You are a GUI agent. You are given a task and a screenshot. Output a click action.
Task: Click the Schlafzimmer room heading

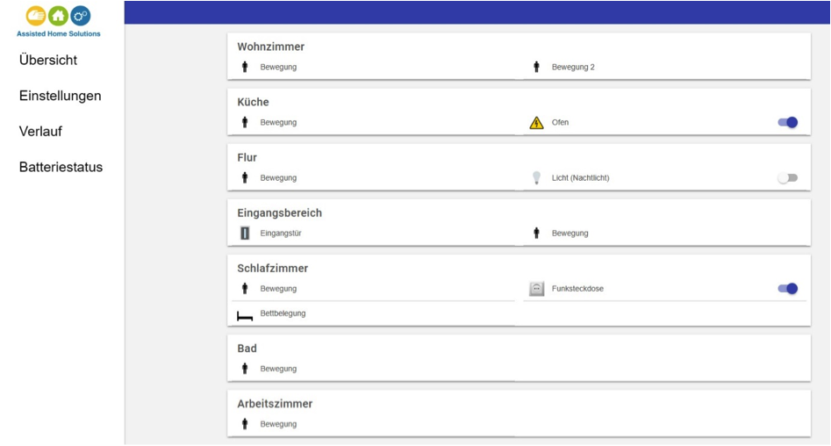tap(272, 269)
